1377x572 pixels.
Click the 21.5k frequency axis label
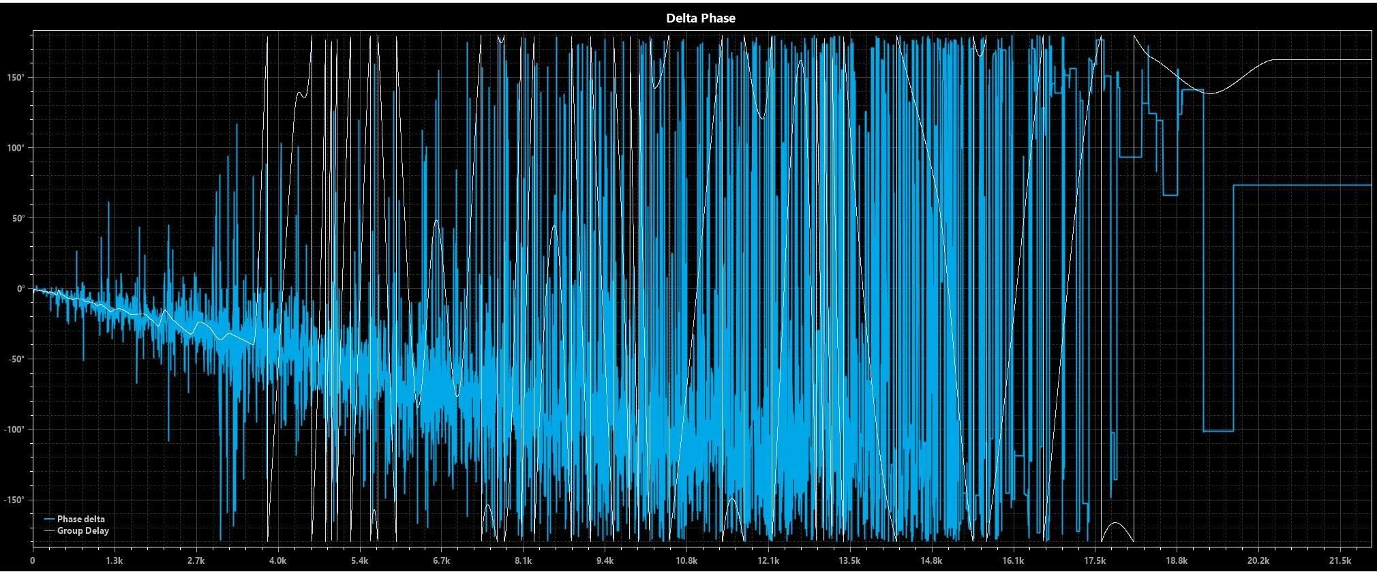(1340, 561)
